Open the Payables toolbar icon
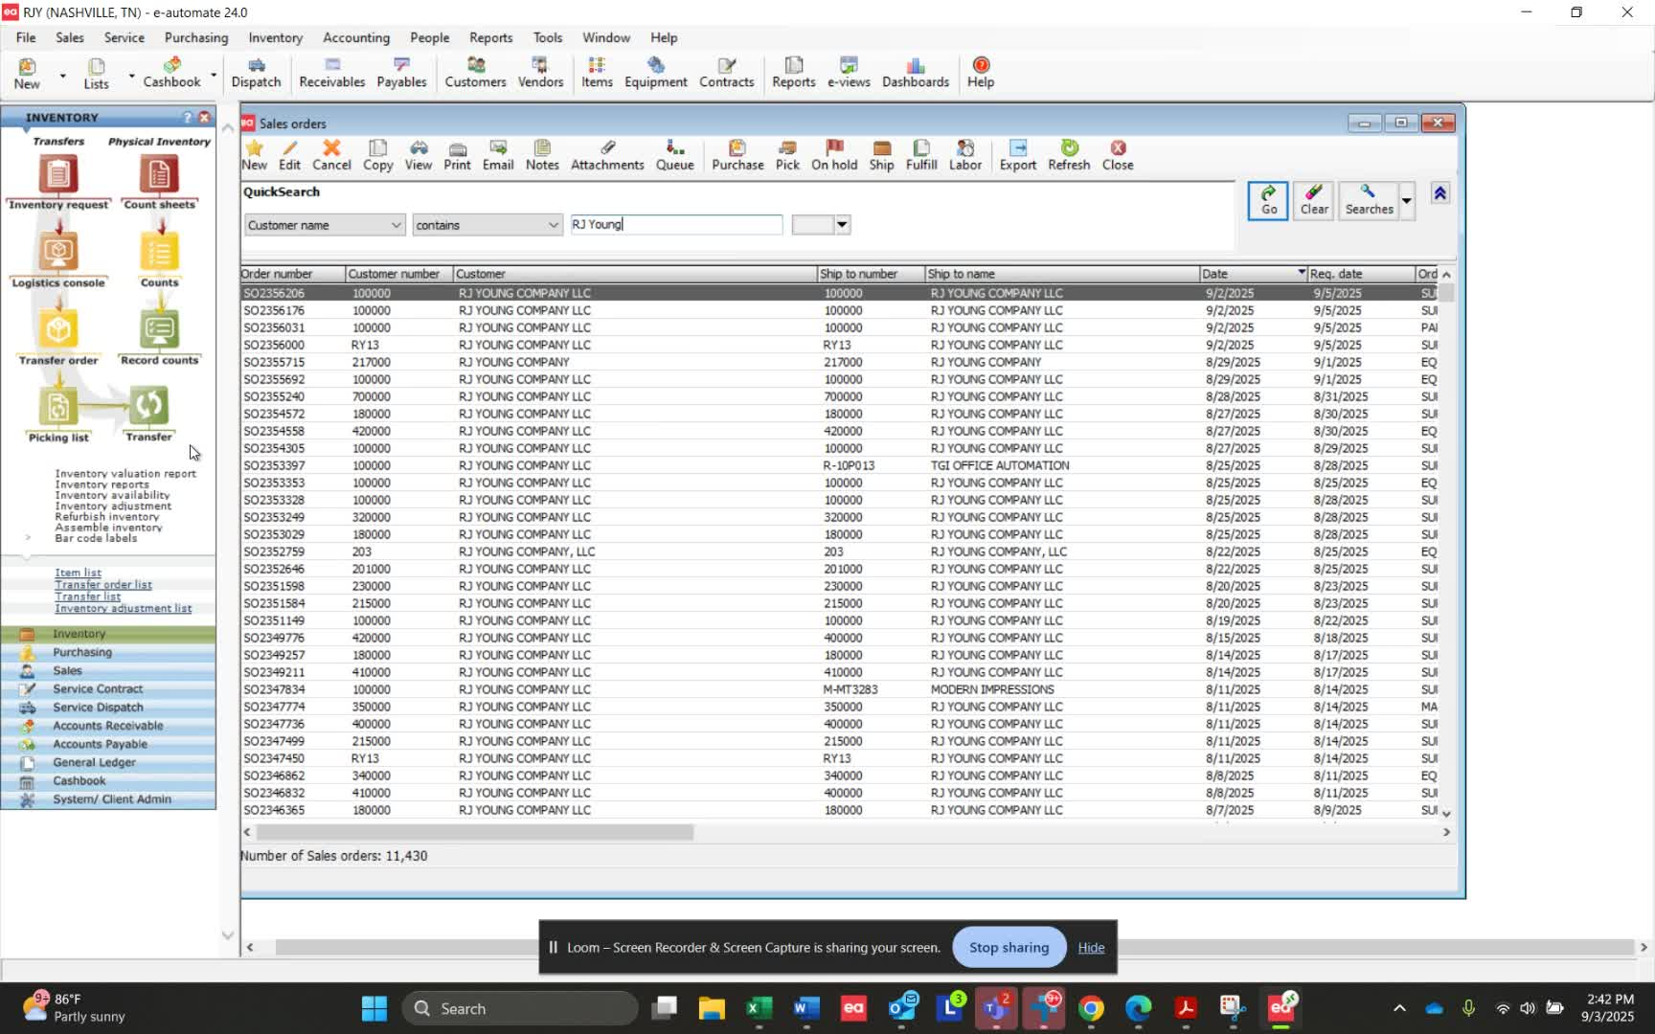 (x=401, y=73)
